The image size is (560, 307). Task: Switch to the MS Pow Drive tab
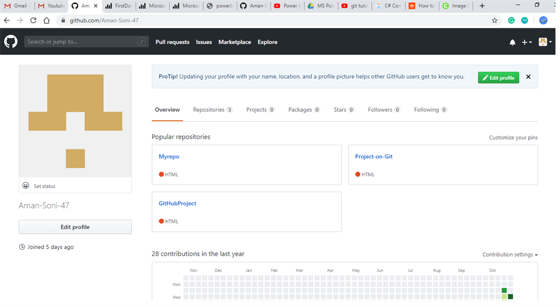(x=322, y=5)
